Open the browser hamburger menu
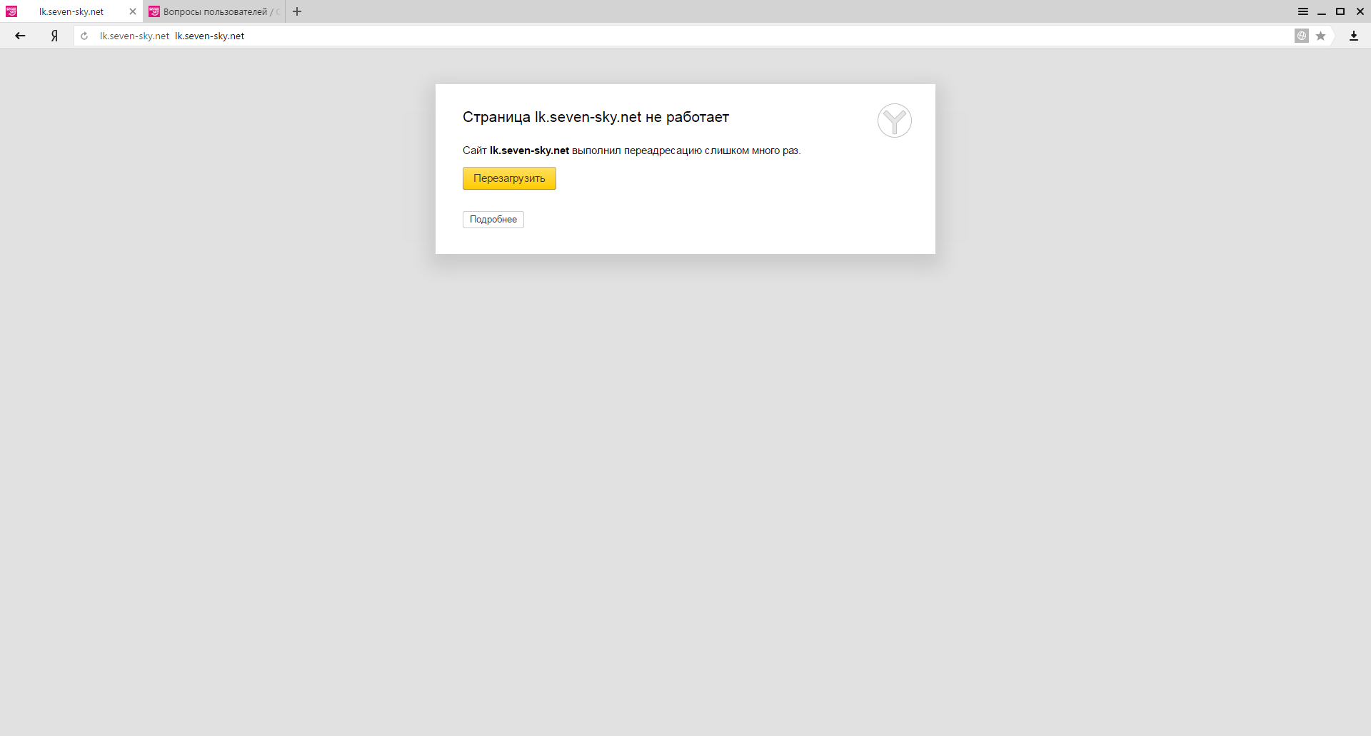Image resolution: width=1371 pixels, height=736 pixels. 1303,11
